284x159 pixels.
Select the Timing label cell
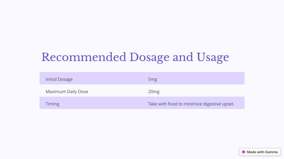pos(91,103)
